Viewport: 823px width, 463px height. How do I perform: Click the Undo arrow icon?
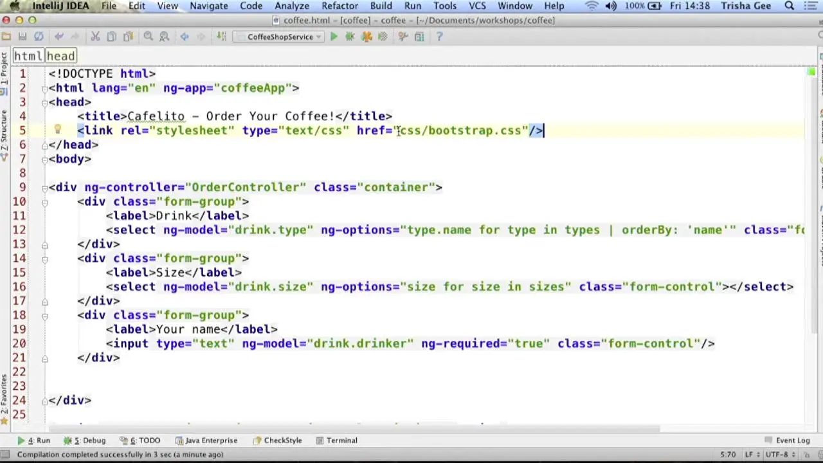[59, 37]
